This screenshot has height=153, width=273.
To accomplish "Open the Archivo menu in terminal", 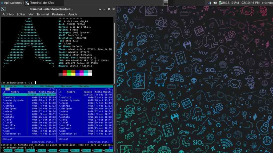I will click(8, 14).
